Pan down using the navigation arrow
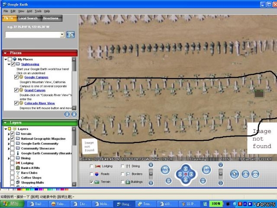 tap(186, 180)
